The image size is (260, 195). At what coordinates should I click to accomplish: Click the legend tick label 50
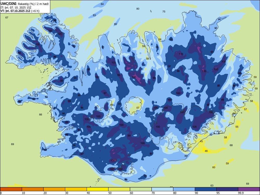coord(110,193)
